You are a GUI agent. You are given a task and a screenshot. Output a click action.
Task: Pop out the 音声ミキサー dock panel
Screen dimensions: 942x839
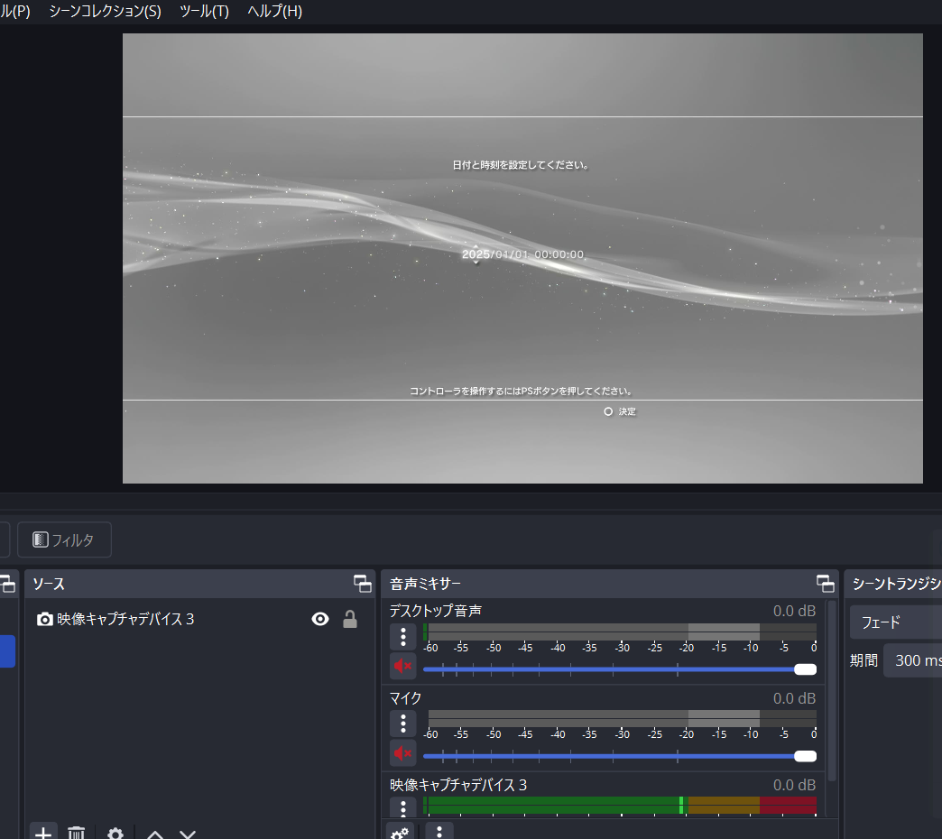pyautogui.click(x=825, y=584)
